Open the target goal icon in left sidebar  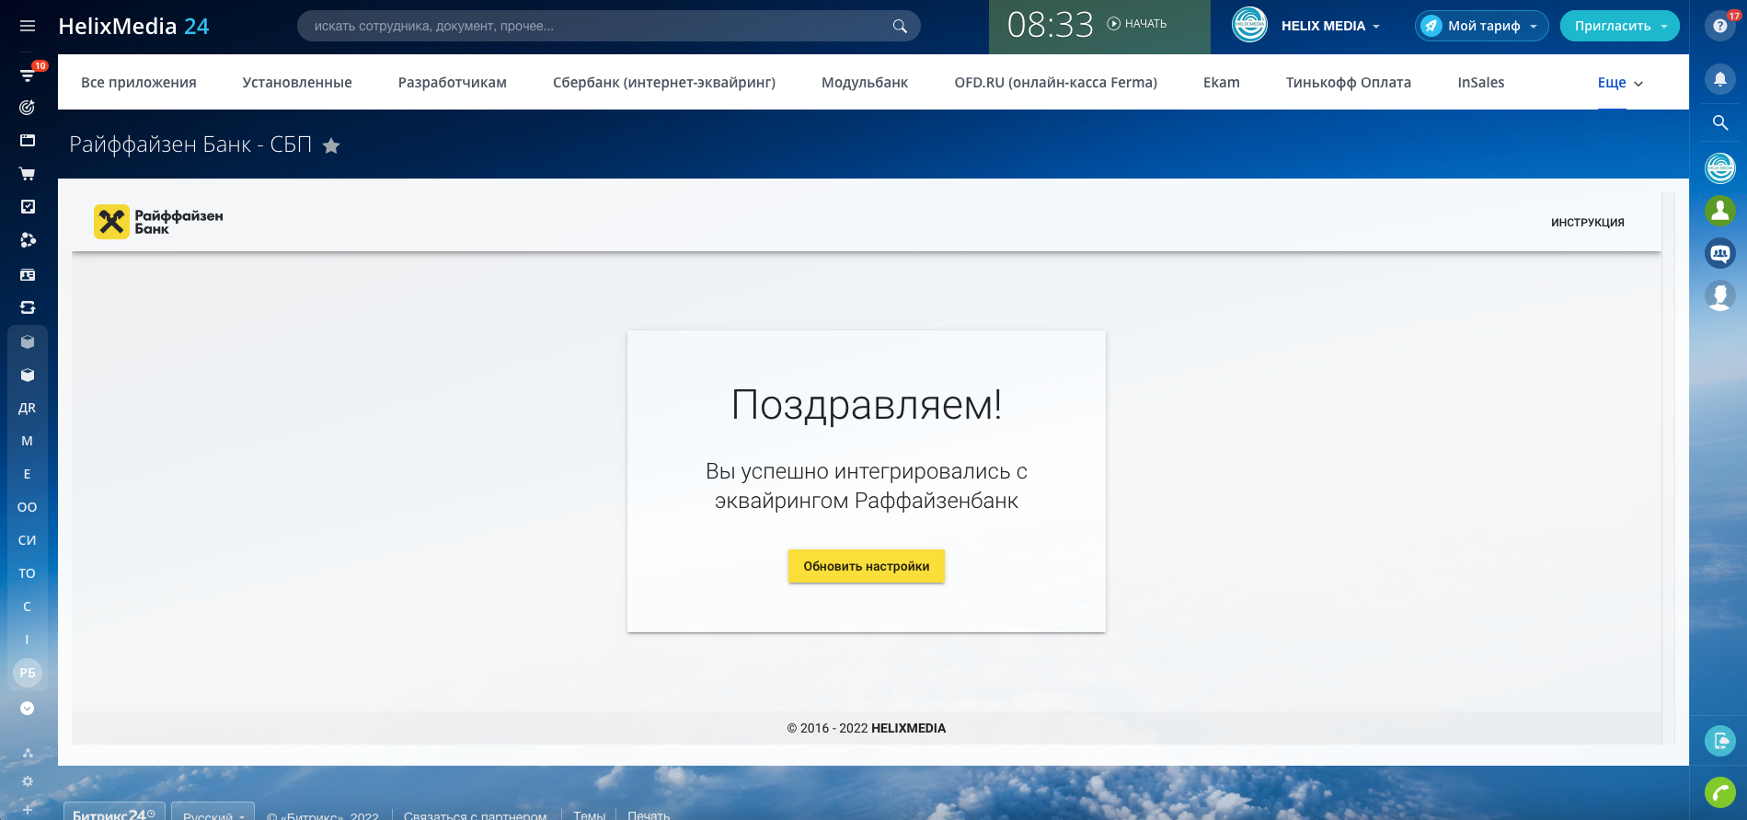pyautogui.click(x=28, y=108)
